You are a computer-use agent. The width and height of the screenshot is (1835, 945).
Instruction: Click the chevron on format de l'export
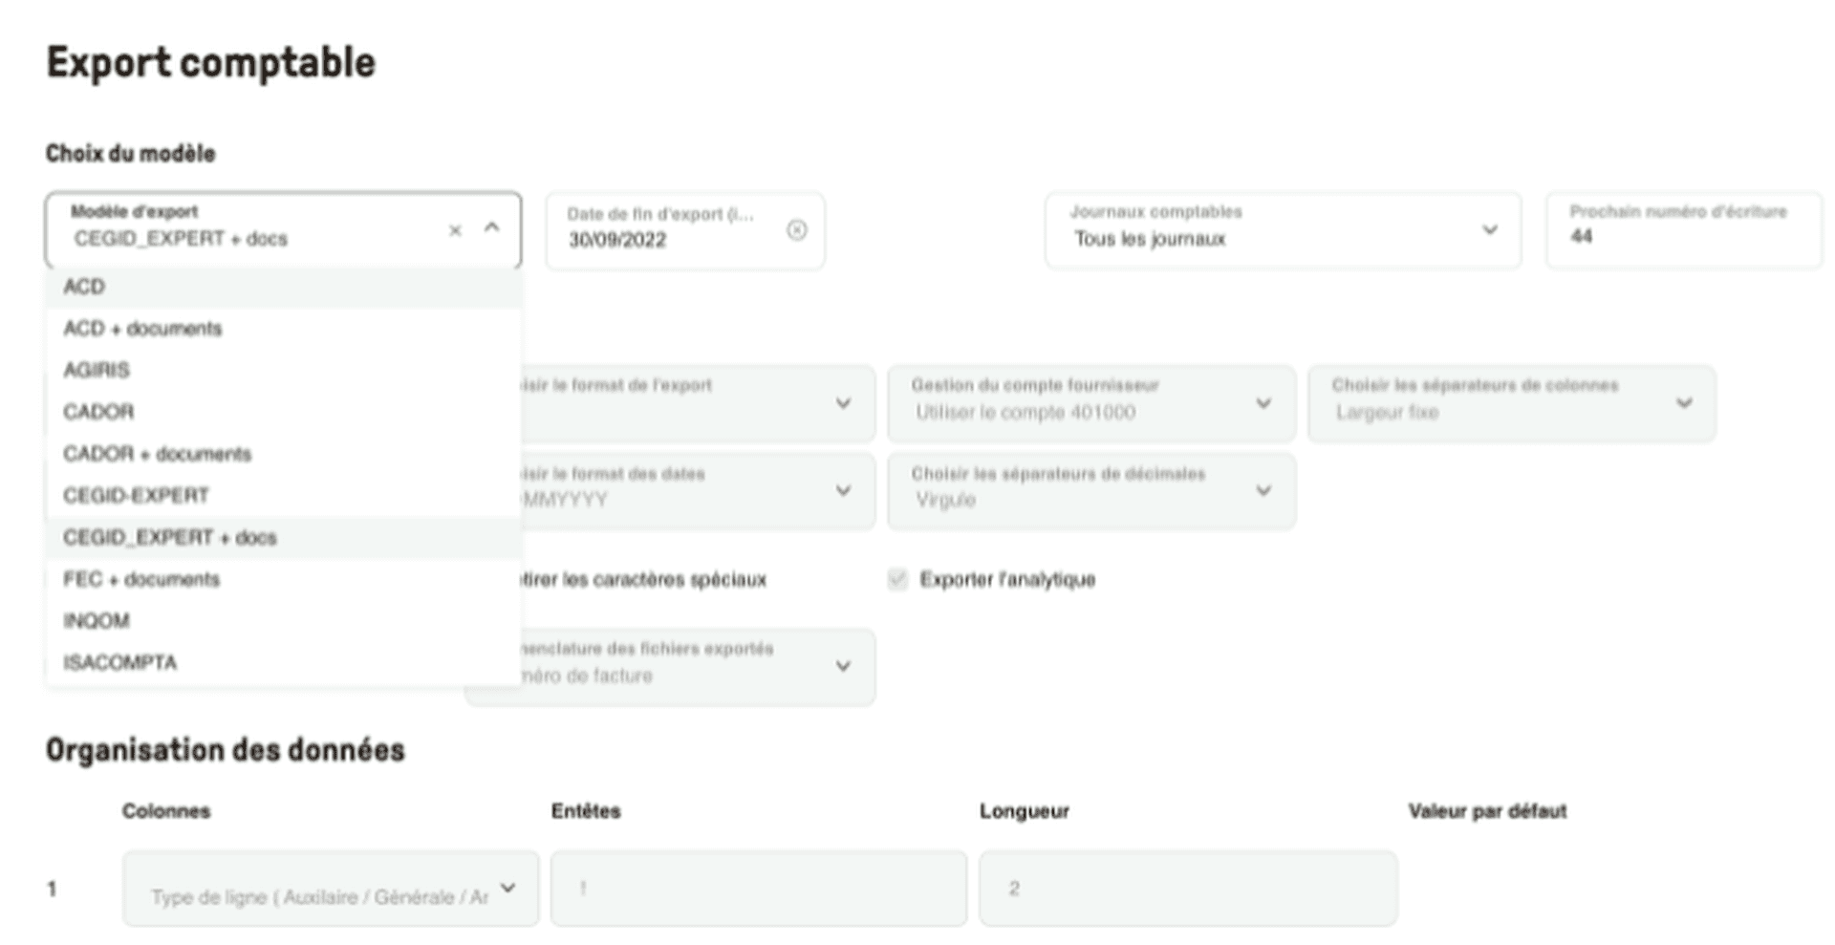click(x=844, y=403)
